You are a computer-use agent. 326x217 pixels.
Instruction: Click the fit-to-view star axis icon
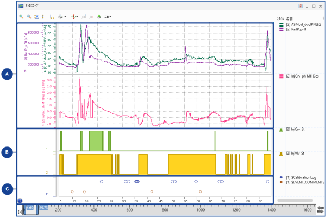tap(36, 17)
